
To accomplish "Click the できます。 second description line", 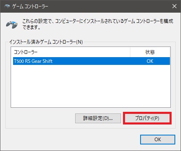I will (x=31, y=27).
